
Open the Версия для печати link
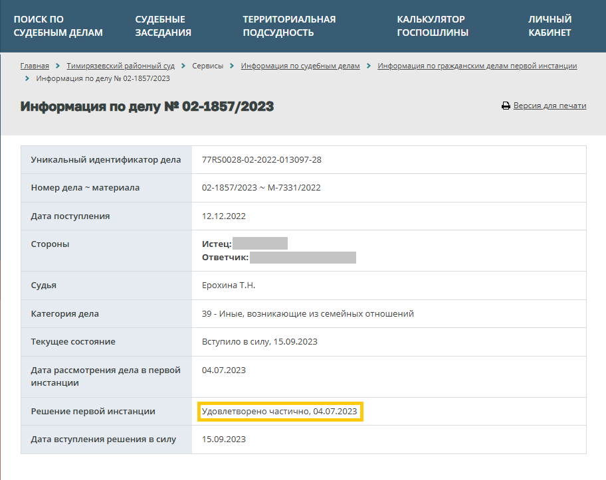tap(550, 106)
